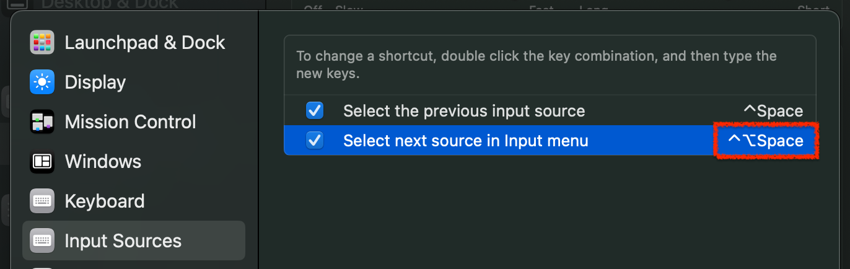Click the blue Display sun icon
The width and height of the screenshot is (850, 269).
tap(42, 82)
